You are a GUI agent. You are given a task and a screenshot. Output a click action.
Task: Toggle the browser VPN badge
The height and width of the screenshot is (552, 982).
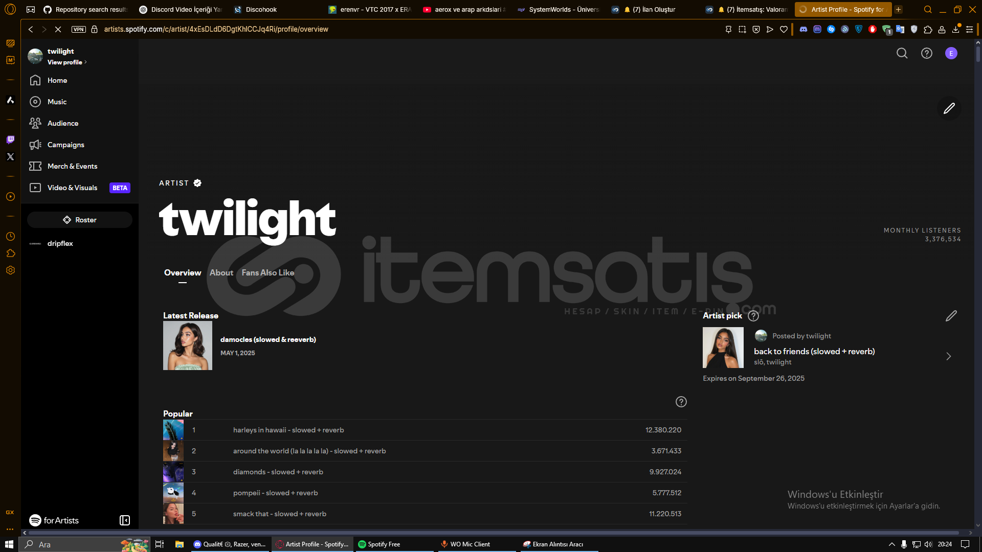point(78,29)
